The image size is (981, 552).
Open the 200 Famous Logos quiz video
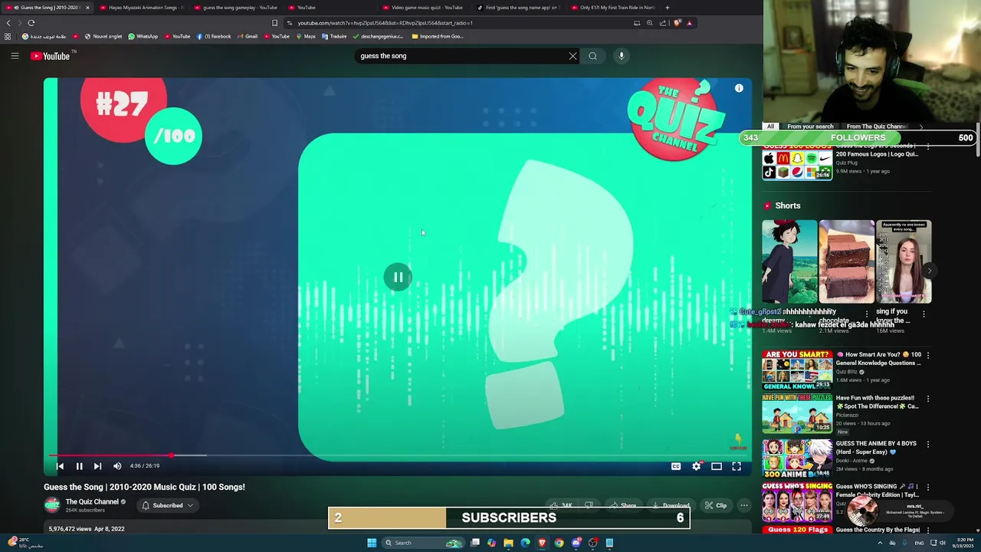click(796, 163)
